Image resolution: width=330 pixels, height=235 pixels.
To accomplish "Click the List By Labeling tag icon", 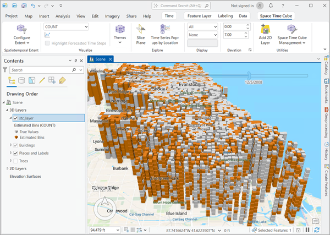I will [62, 80].
